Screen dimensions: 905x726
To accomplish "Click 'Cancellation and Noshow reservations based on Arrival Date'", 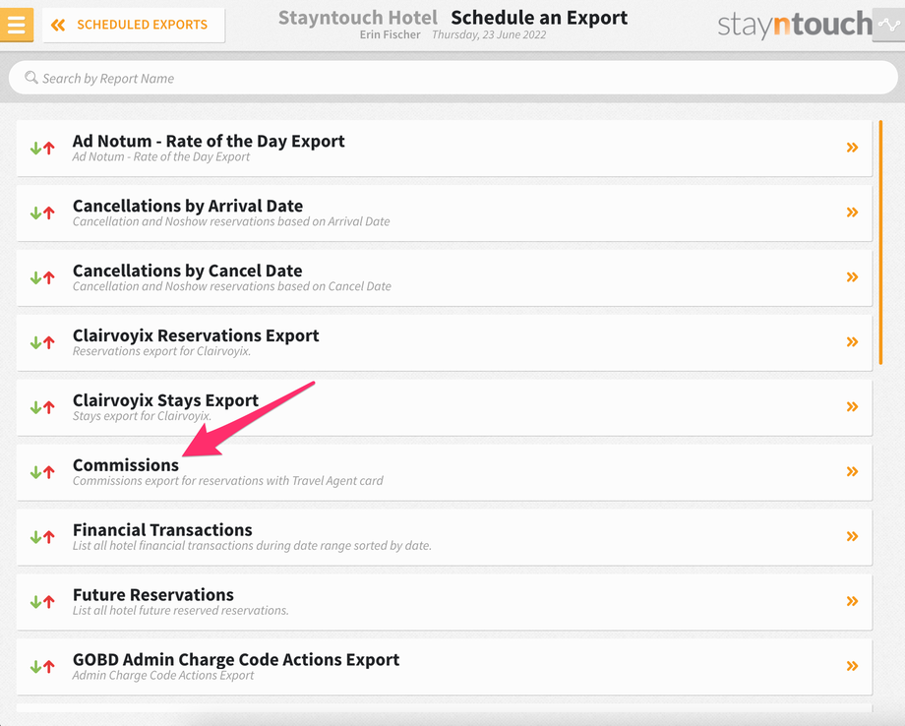I will [x=231, y=221].
